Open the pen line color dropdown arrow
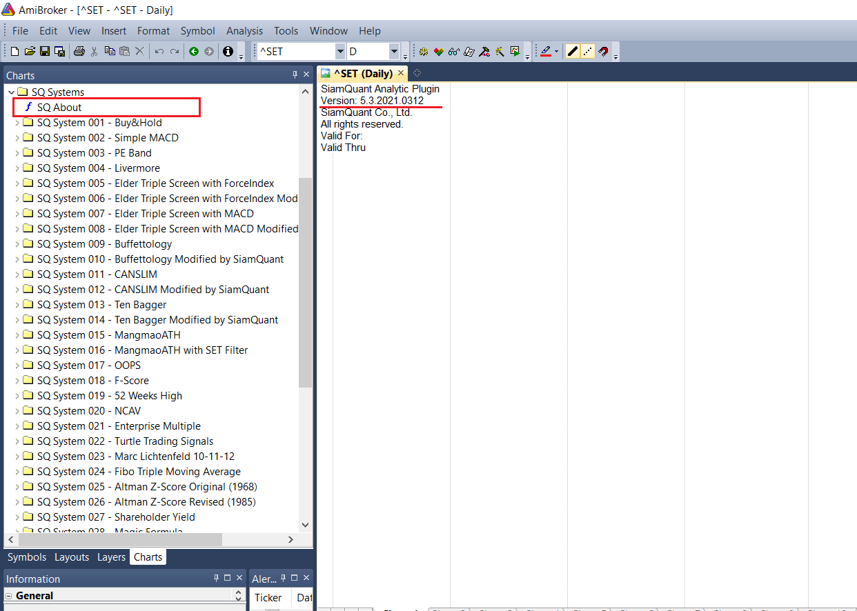Viewport: 857px width, 611px height. (x=556, y=52)
